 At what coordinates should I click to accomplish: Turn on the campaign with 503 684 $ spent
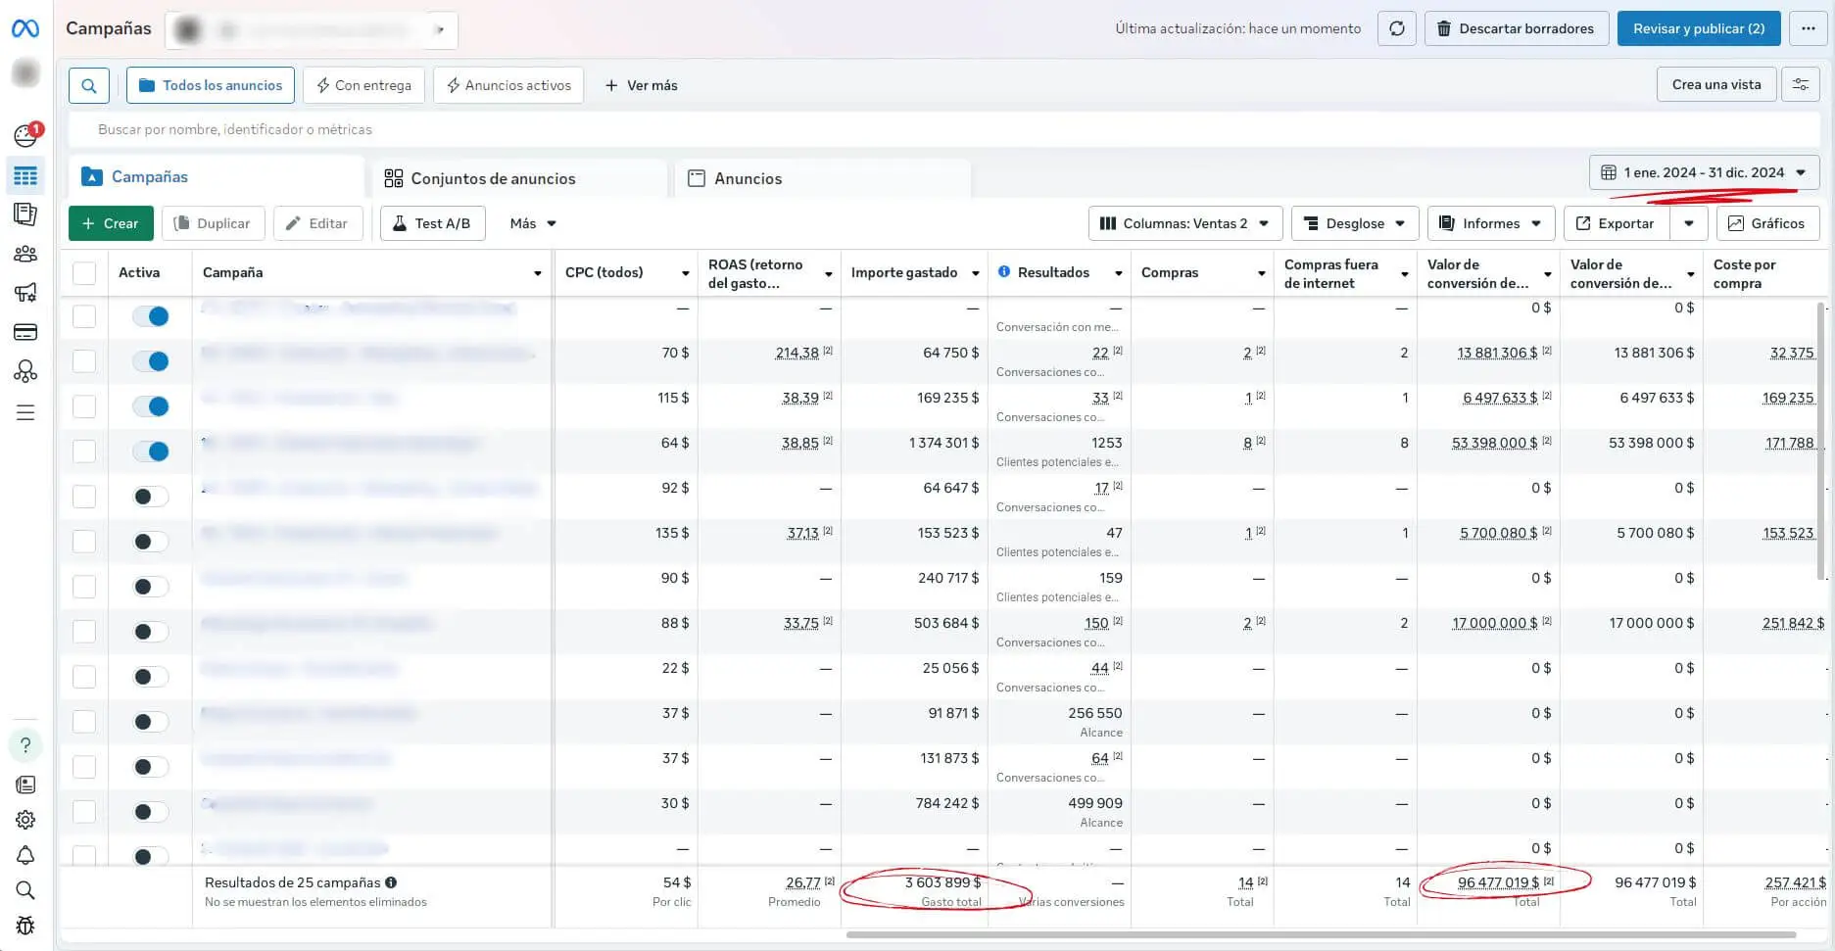click(x=151, y=632)
